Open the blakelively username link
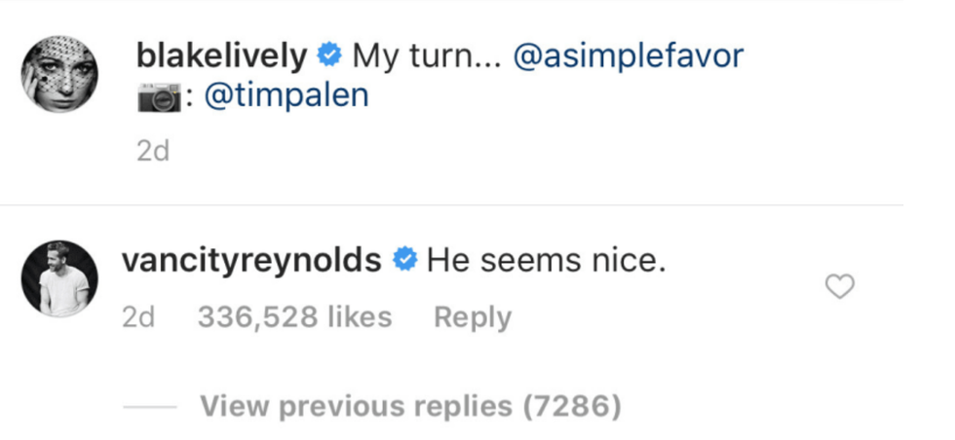The image size is (955, 440). pos(222,55)
